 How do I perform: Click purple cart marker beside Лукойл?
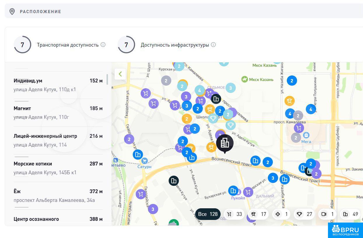tap(248, 192)
